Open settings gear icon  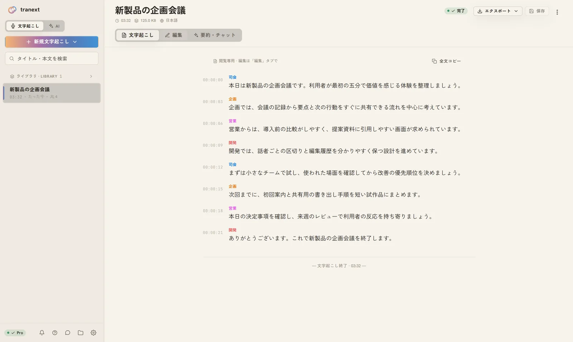(93, 333)
